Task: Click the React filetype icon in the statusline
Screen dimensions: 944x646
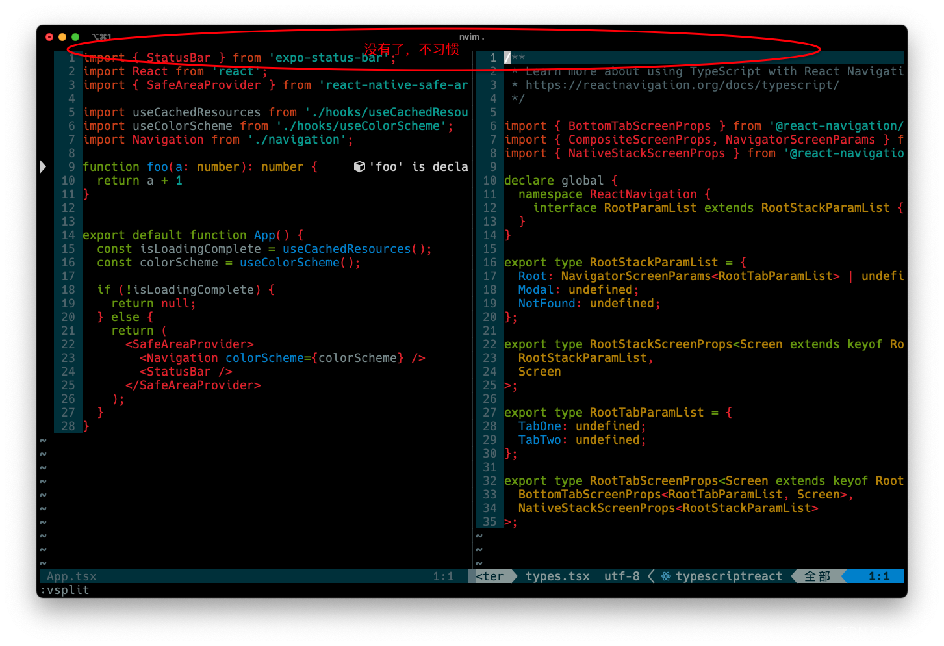Action: (666, 576)
